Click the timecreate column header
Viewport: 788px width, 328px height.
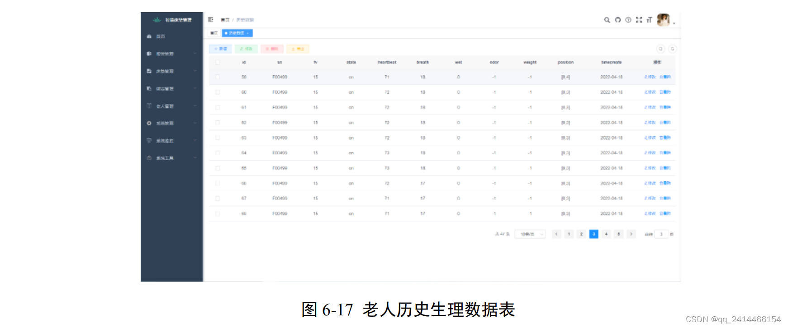coord(612,62)
